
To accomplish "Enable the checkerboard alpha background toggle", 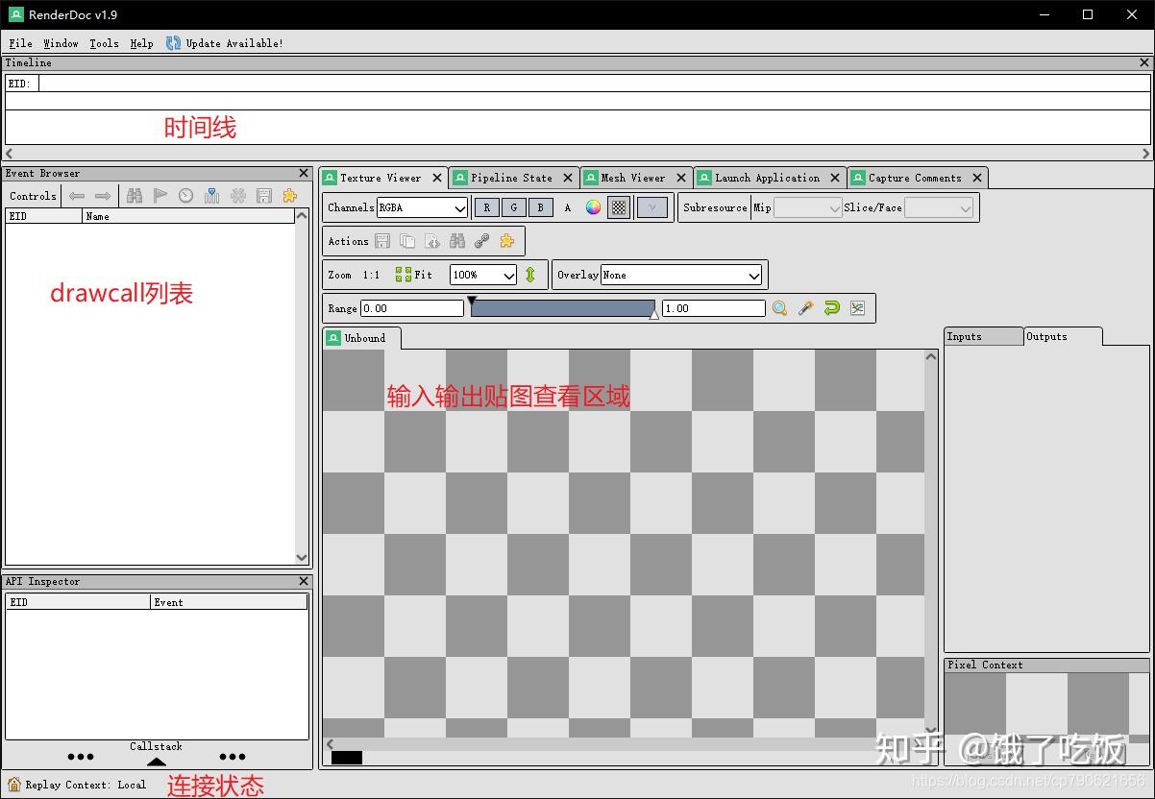I will 618,206.
